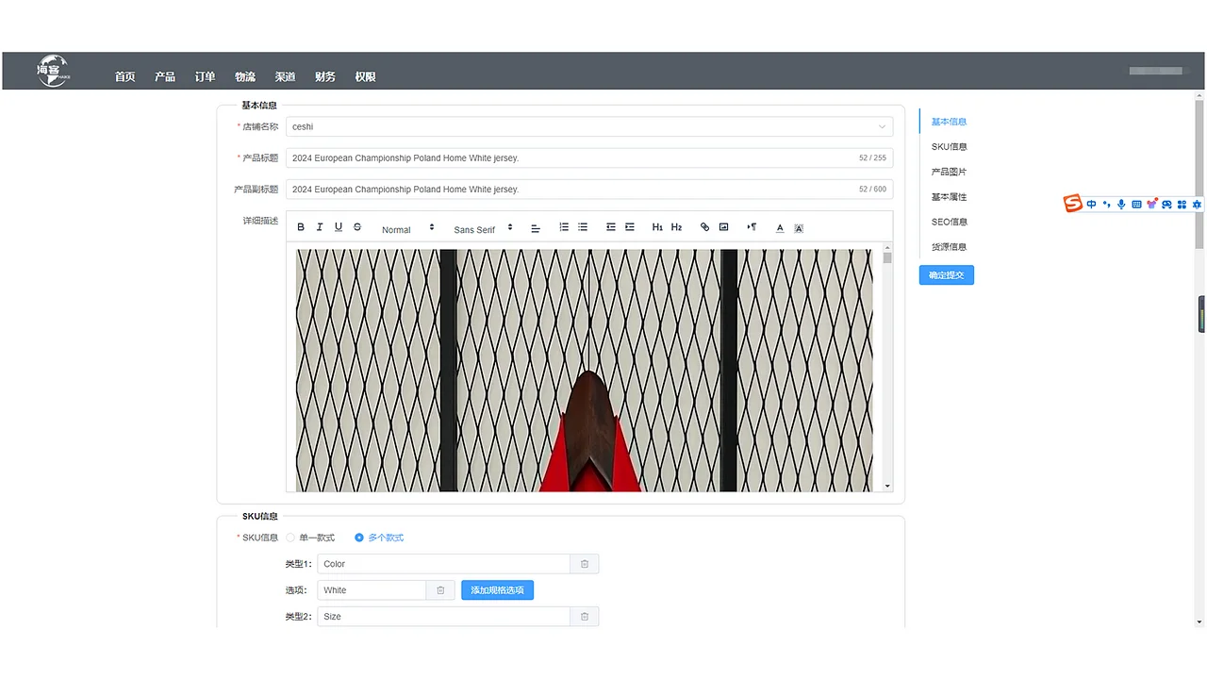Viewport: 1207px width, 679px height.
Task: Create an ordered list
Action: point(563,226)
